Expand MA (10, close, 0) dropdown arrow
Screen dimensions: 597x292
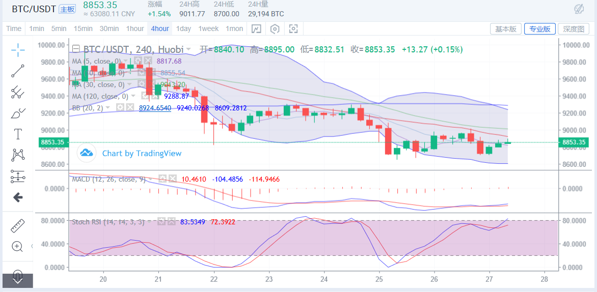point(130,73)
